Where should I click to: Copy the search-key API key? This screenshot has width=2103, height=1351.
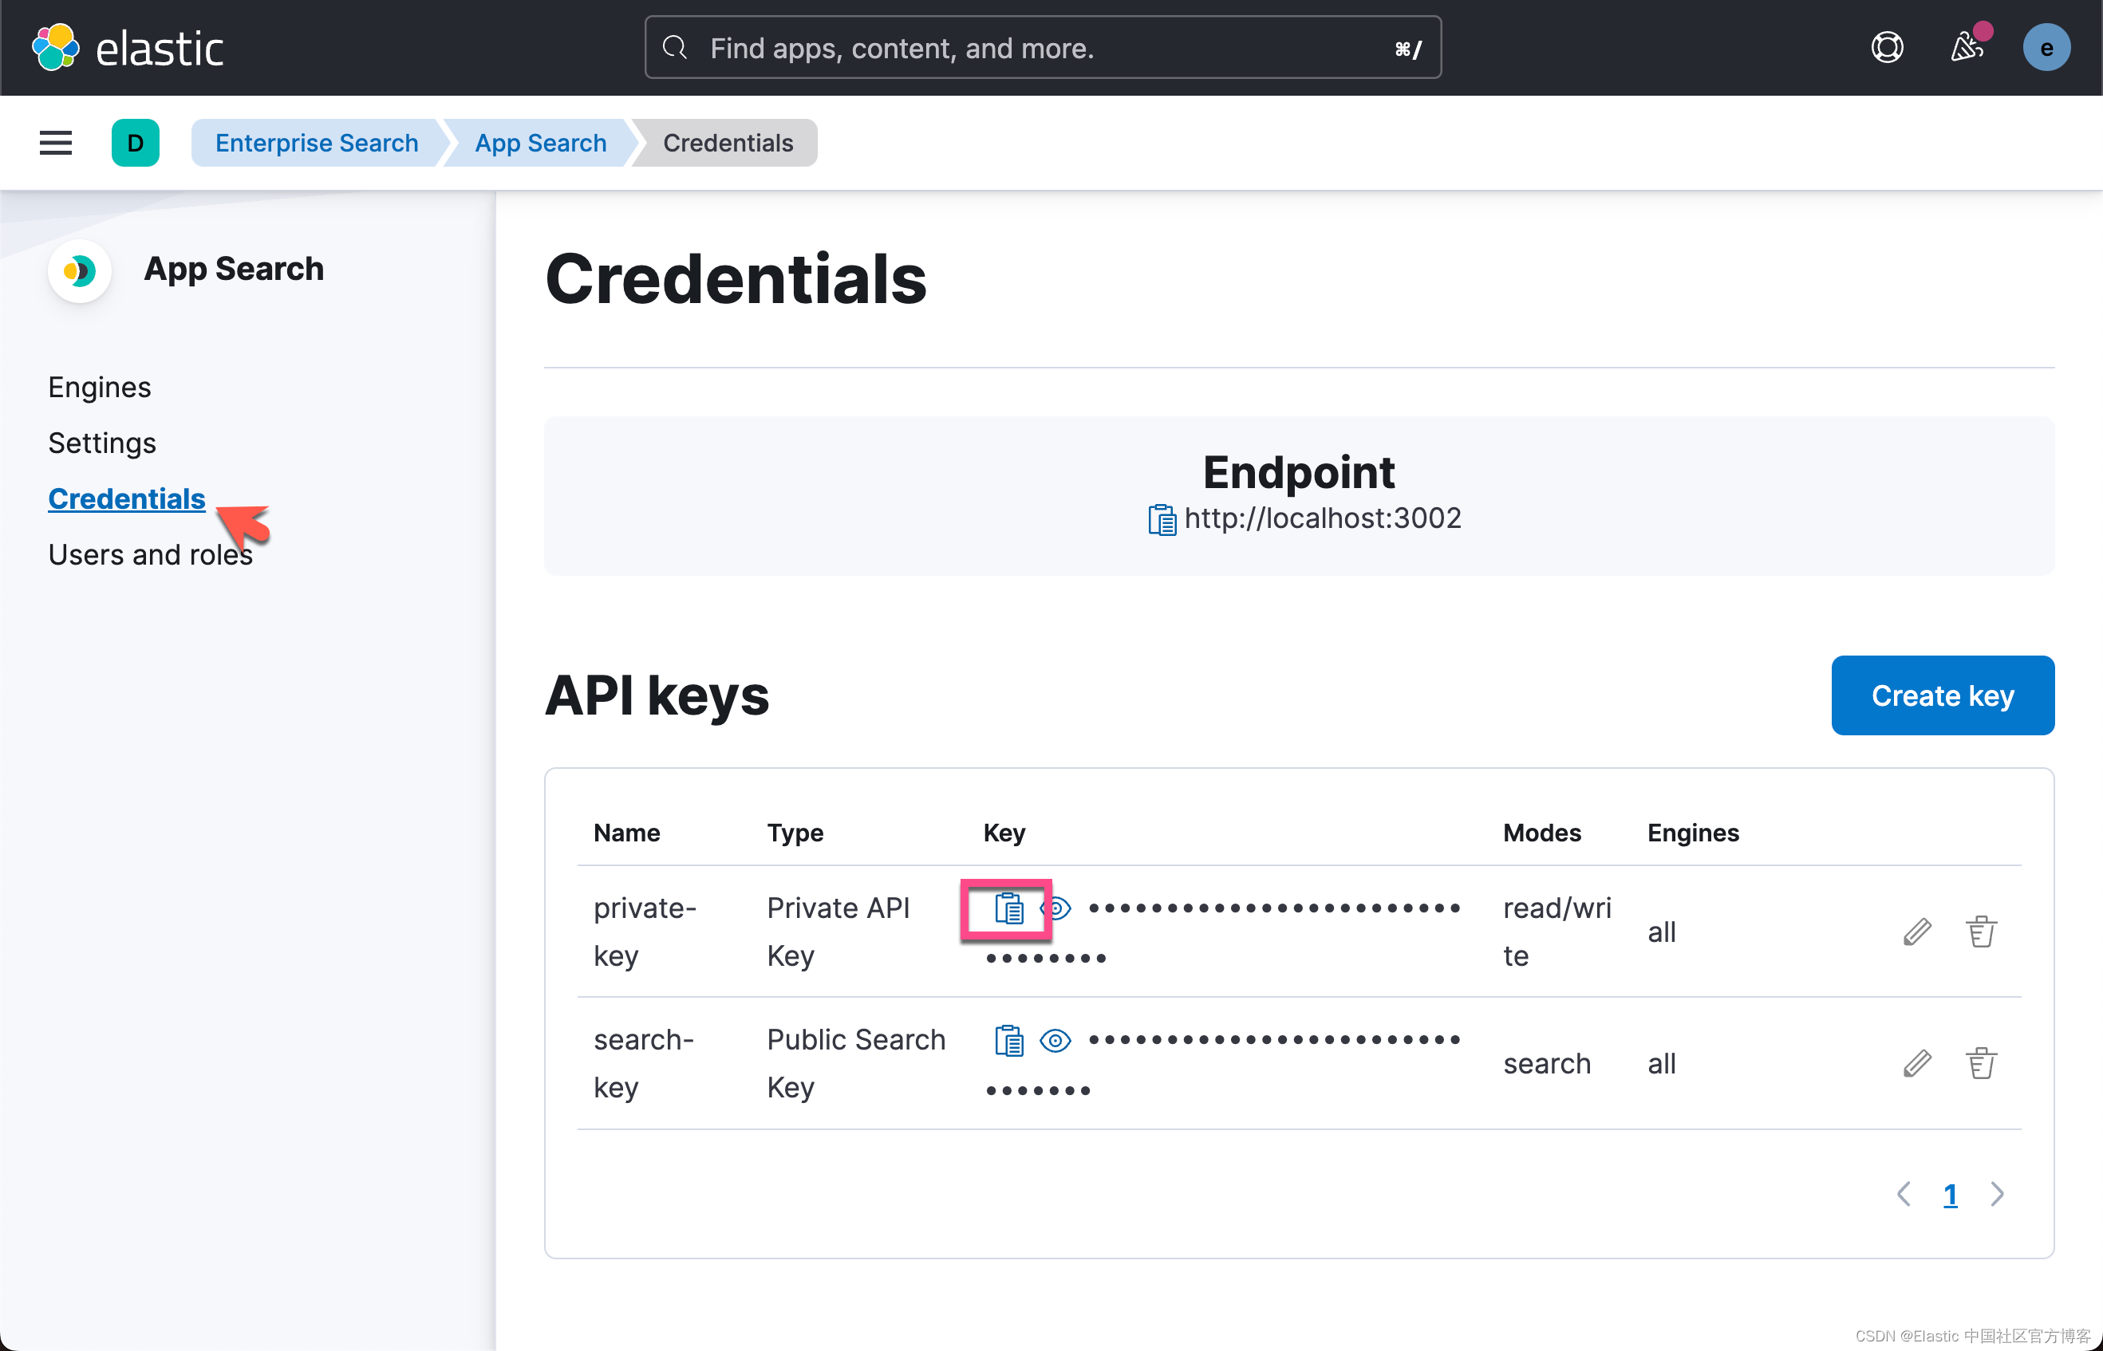[x=1009, y=1041]
